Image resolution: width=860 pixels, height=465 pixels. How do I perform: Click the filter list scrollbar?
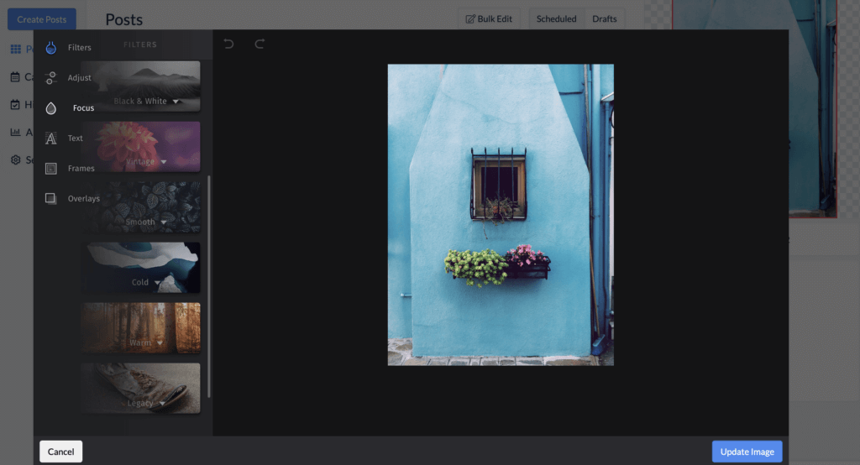click(209, 286)
